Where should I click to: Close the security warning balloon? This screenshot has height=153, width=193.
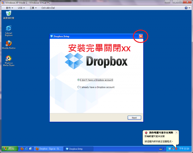[x=176, y=133]
